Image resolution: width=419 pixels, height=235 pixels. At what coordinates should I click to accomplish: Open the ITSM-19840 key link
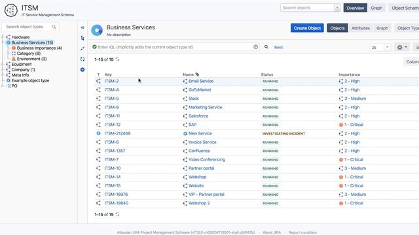(x=117, y=203)
